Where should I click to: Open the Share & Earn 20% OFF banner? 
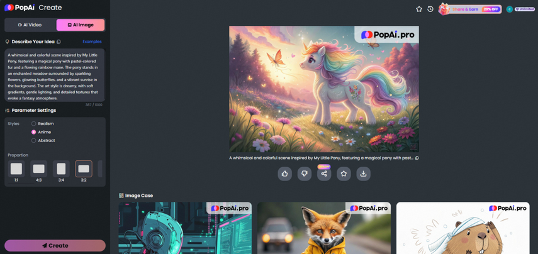[x=470, y=9]
